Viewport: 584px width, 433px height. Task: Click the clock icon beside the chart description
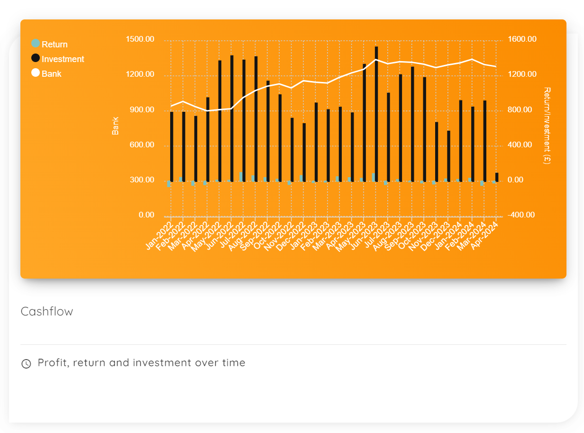26,364
